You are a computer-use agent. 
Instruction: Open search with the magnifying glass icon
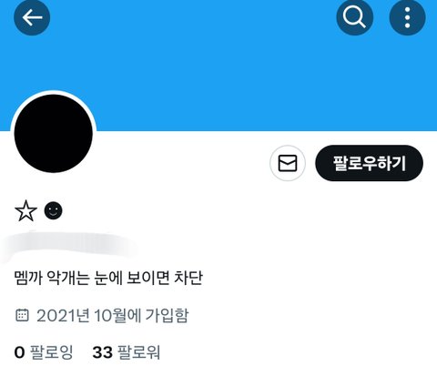point(354,17)
